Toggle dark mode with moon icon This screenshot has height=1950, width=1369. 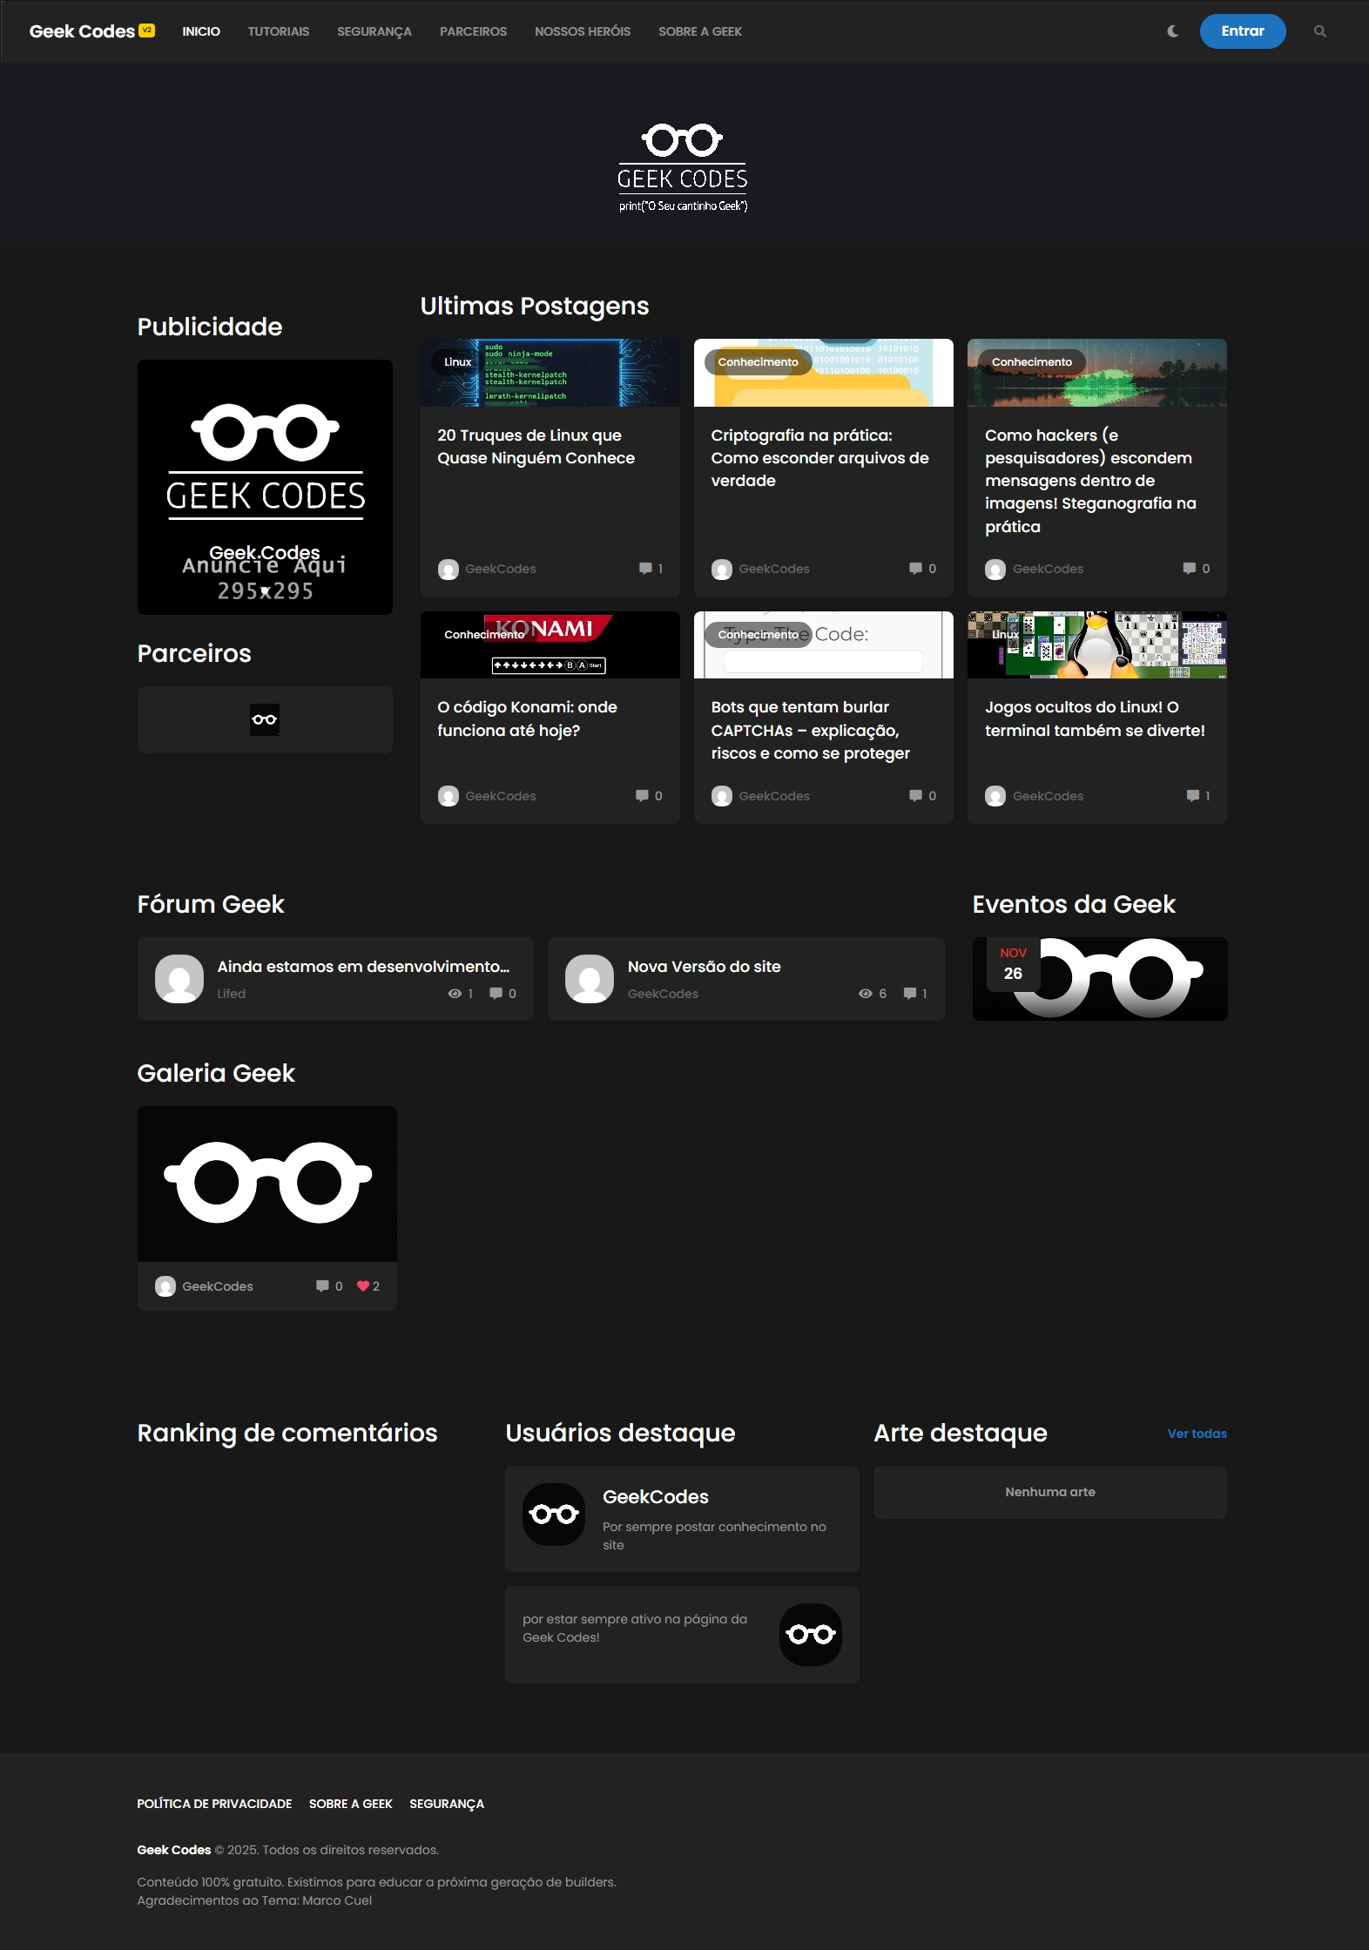[1173, 31]
